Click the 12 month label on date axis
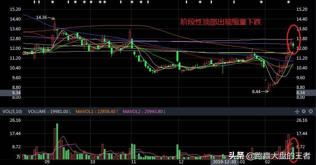This screenshot has width=316, height=165. (x=181, y=162)
